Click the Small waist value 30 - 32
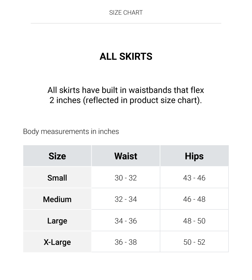 pos(126,178)
